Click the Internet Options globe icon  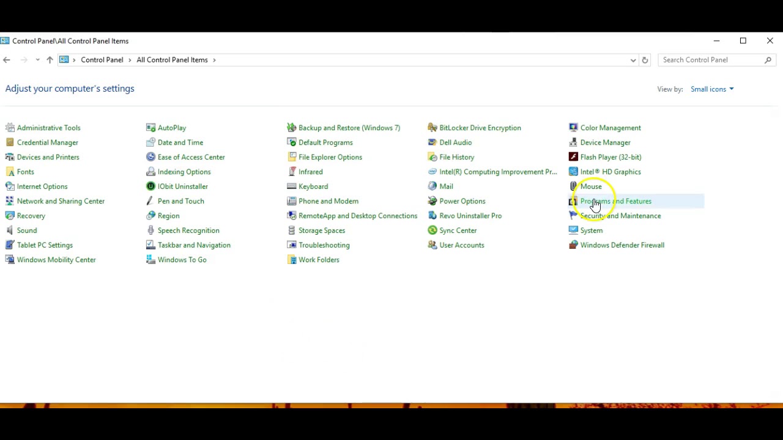tap(10, 186)
